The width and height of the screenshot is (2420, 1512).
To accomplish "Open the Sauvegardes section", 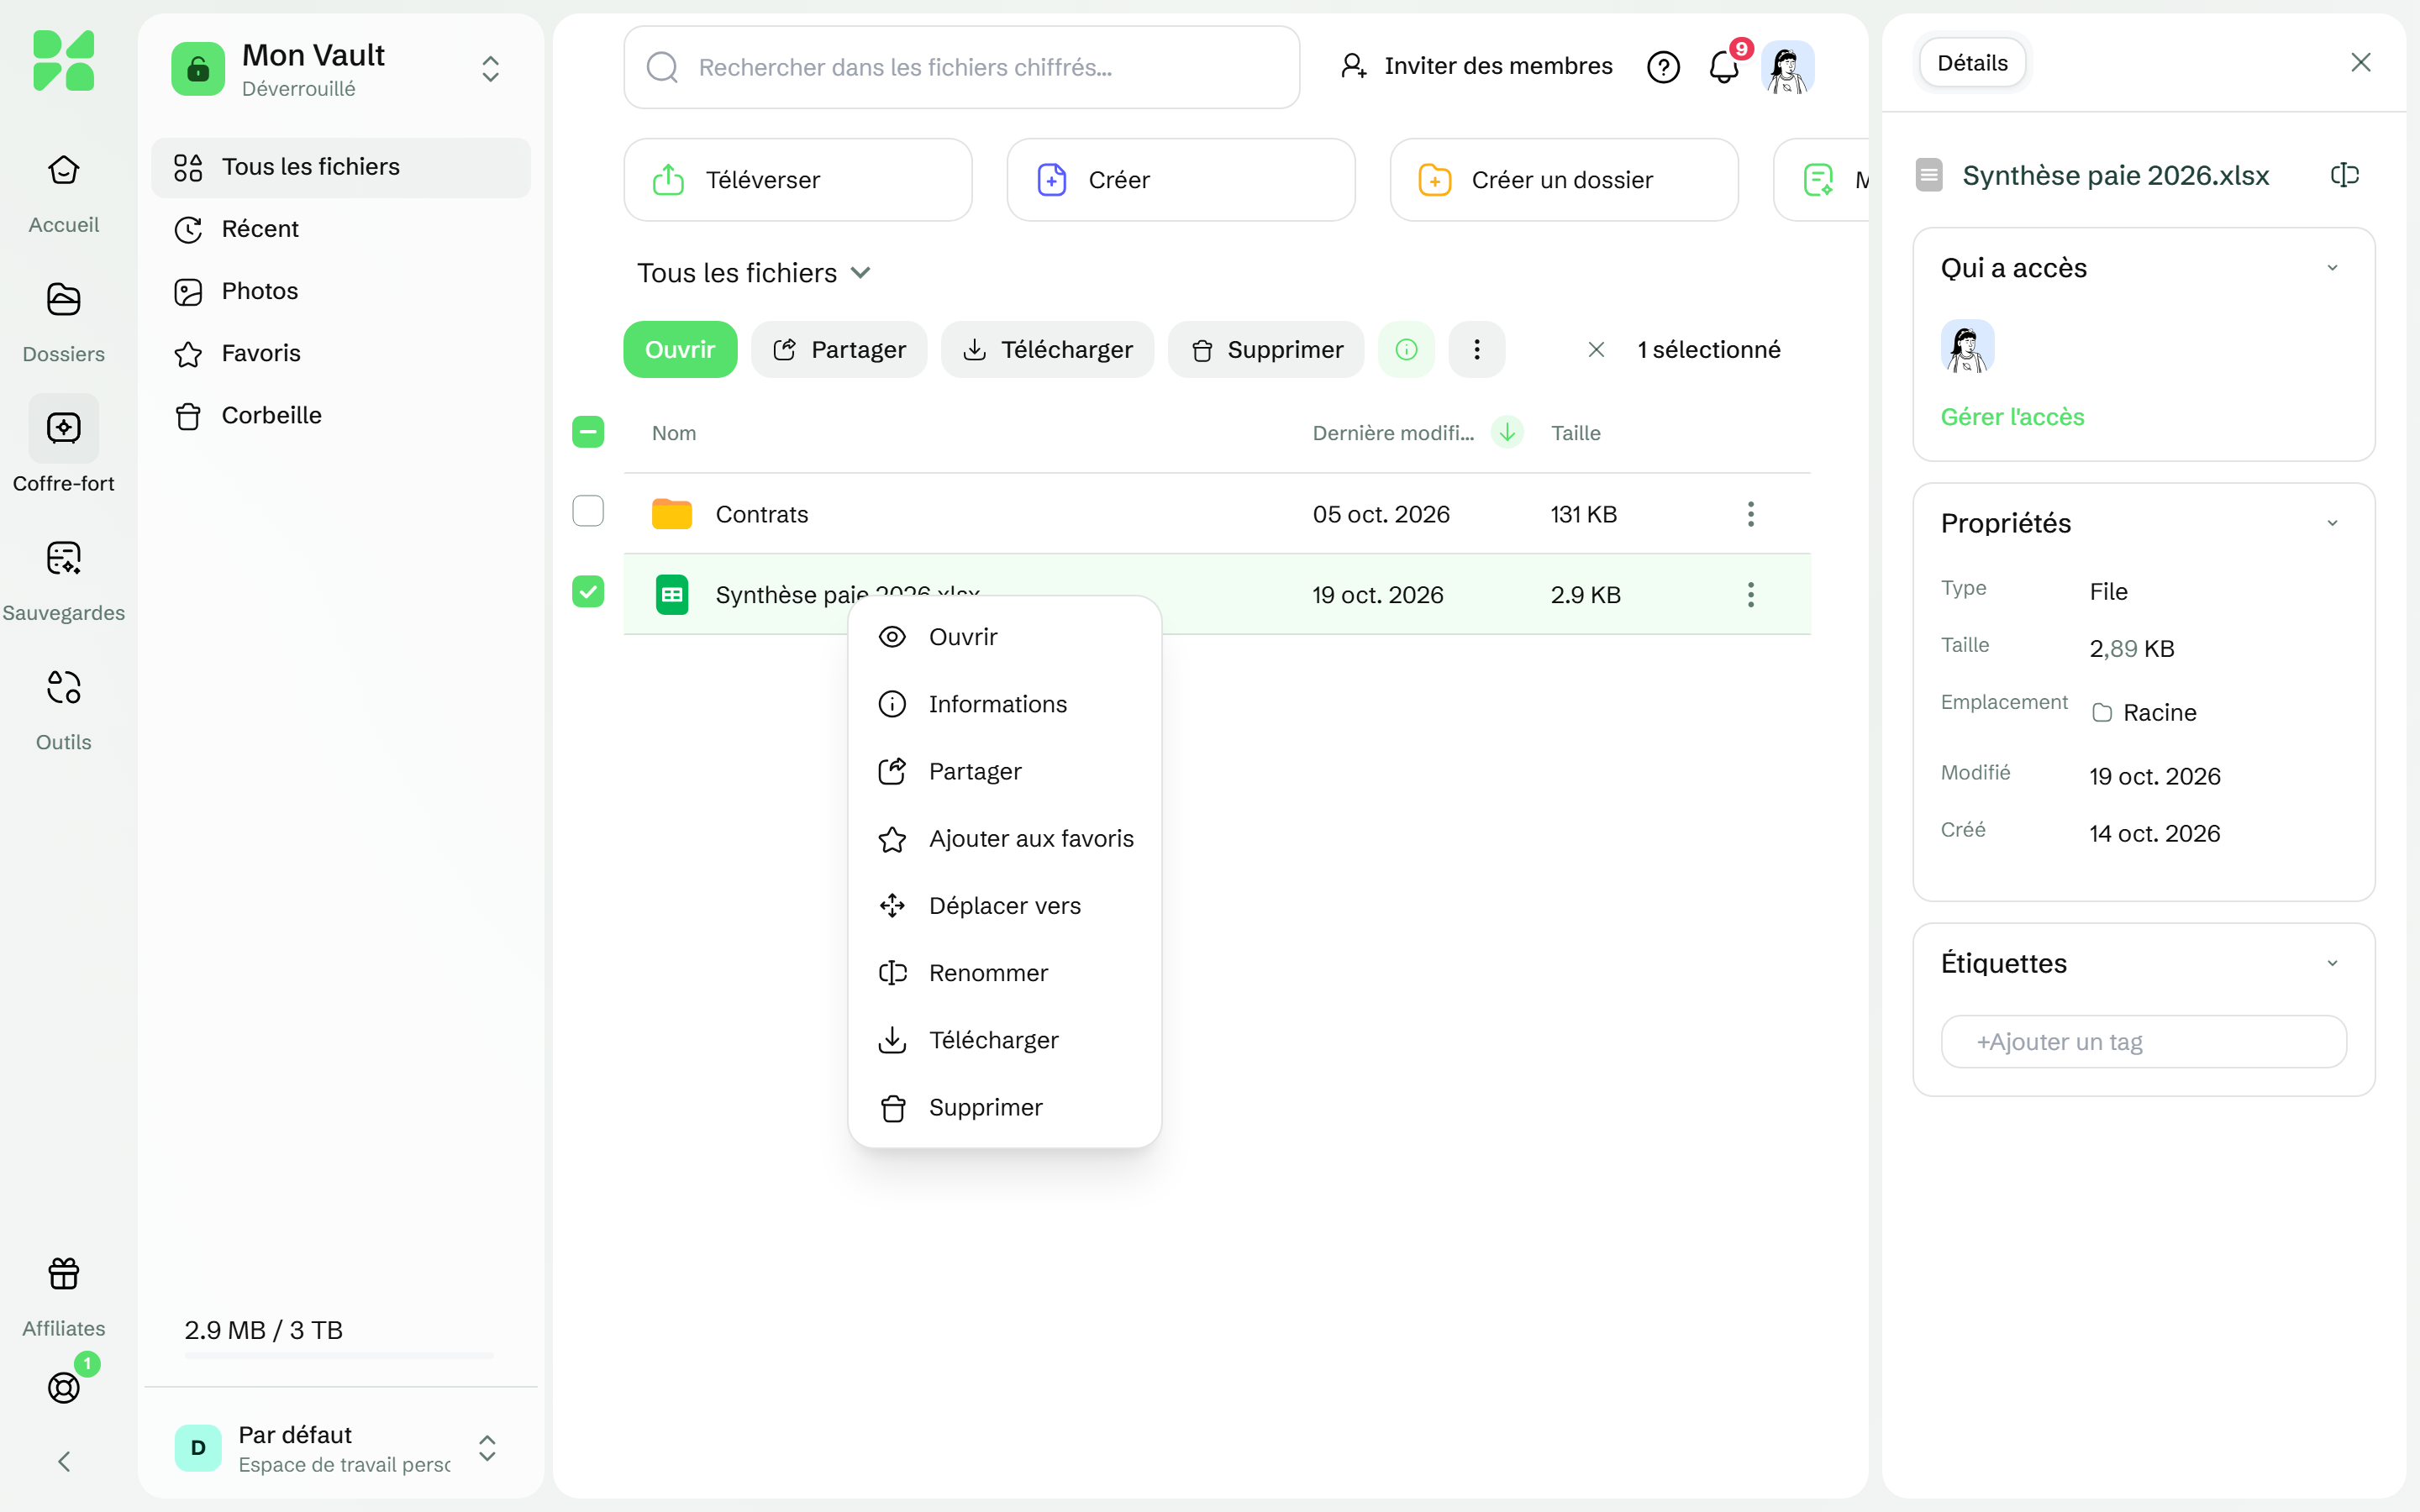I will (x=63, y=581).
